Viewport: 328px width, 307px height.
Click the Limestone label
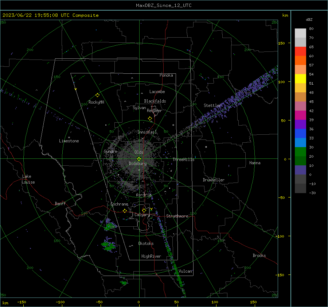tap(69, 141)
